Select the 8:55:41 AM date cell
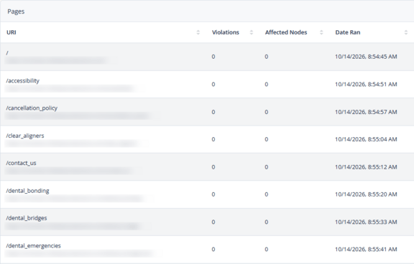414x264 pixels. (366, 249)
